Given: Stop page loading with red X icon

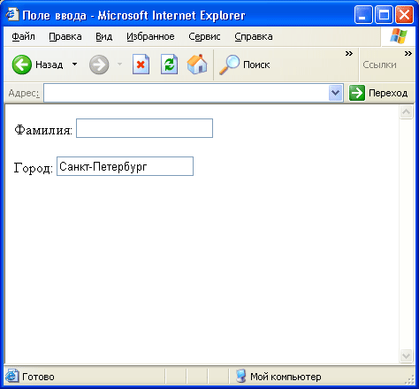Looking at the screenshot, I should 141,64.
